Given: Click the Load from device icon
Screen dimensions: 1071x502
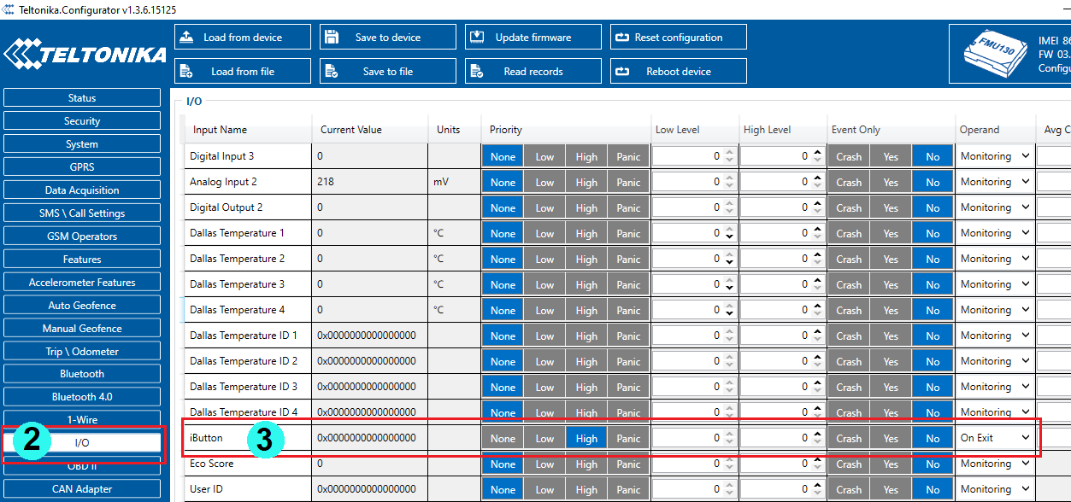Looking at the screenshot, I should pyautogui.click(x=187, y=38).
